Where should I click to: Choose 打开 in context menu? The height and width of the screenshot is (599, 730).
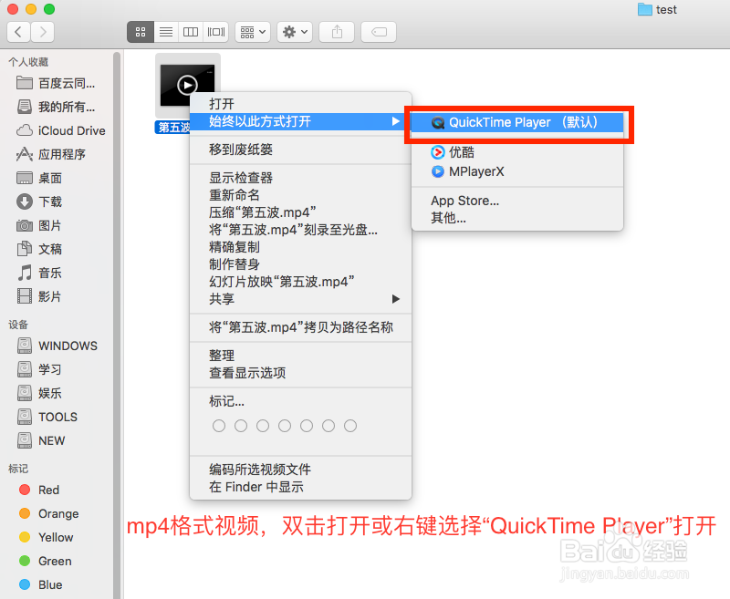(301, 104)
